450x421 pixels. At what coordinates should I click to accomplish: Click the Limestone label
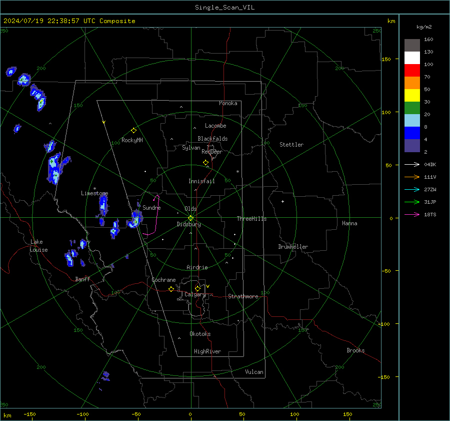(94, 193)
